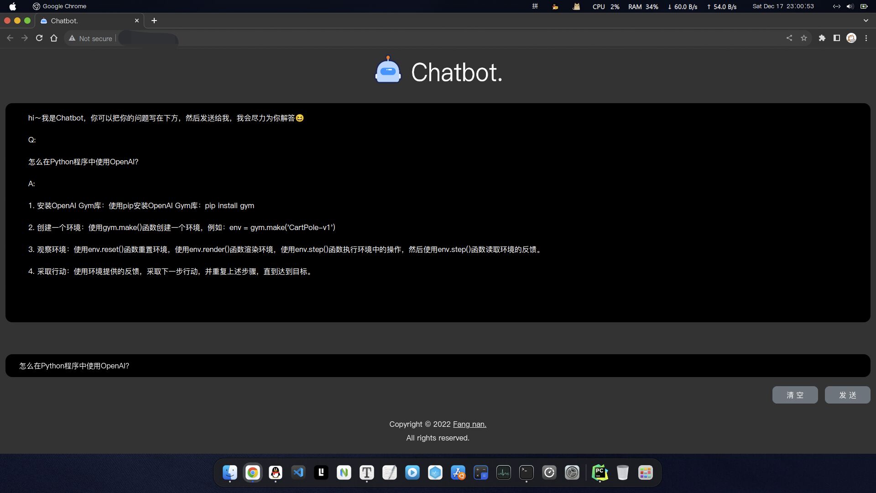The image size is (876, 493).
Task: Open PyCharm from the dock
Action: (600, 472)
